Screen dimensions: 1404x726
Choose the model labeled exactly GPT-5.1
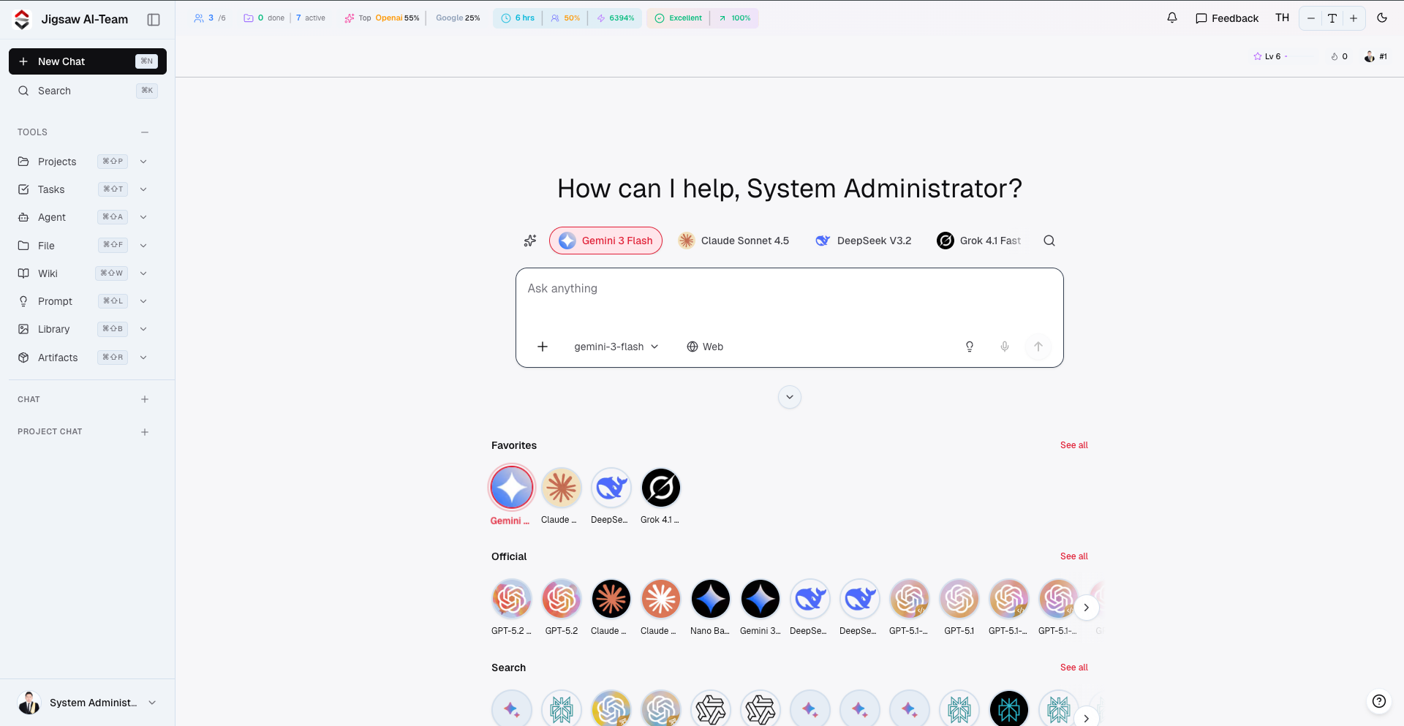959,599
